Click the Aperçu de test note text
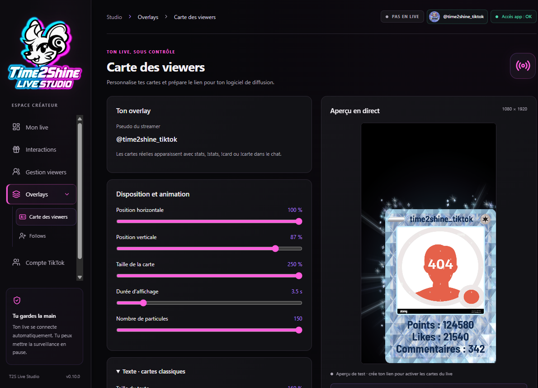This screenshot has height=388, width=538. (x=394, y=374)
